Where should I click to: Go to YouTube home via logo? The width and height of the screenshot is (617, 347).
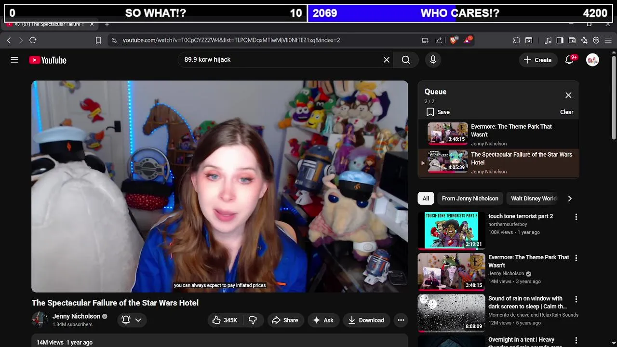(x=47, y=60)
